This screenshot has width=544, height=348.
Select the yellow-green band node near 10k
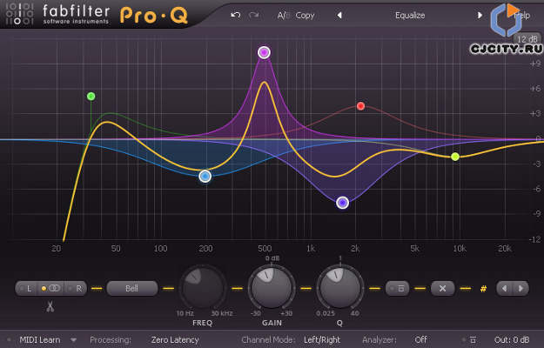click(455, 157)
